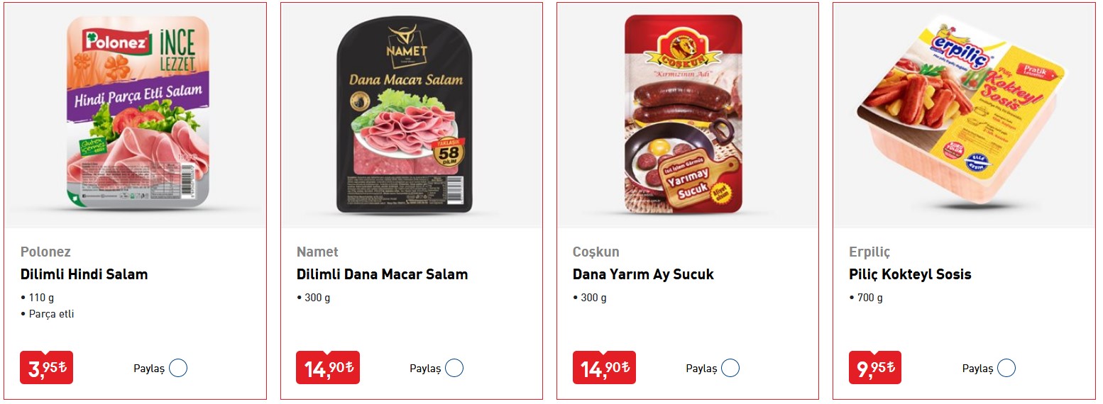The height and width of the screenshot is (404, 1103).
Task: Open Dilimli Hindi Salam product title
Action: pos(84,274)
